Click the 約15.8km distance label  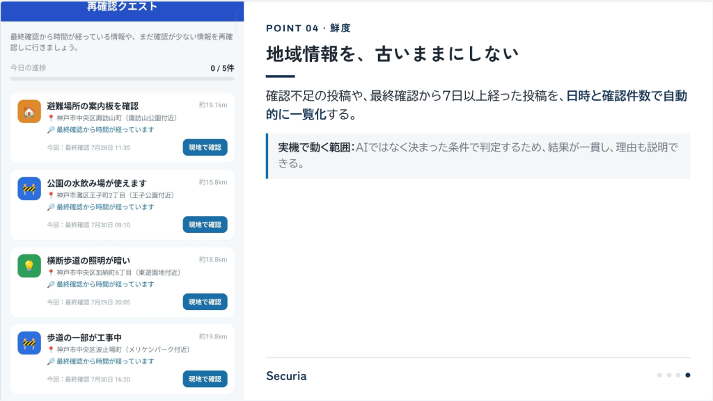coord(213,182)
